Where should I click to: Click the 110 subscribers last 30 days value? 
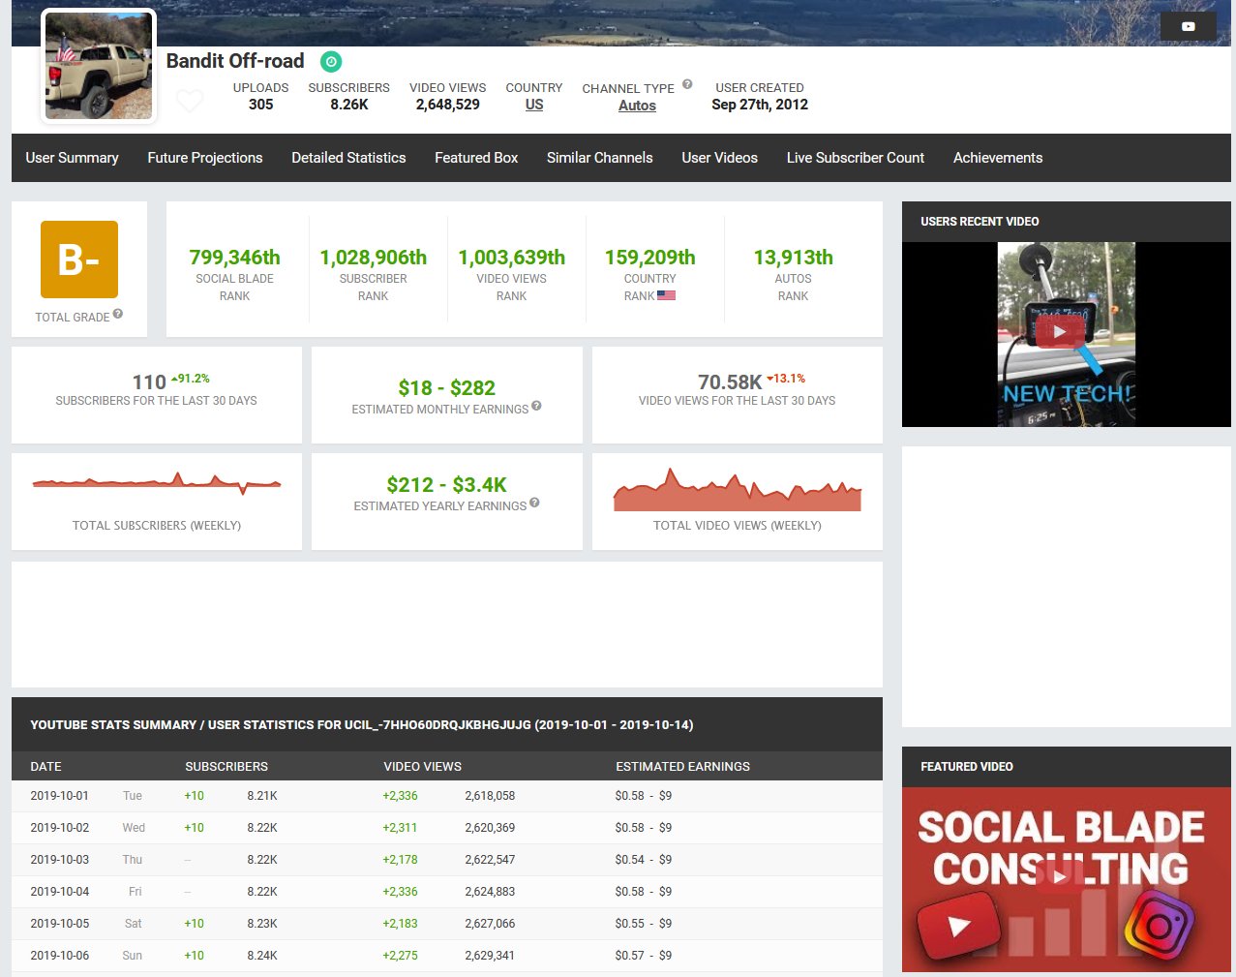coord(149,382)
